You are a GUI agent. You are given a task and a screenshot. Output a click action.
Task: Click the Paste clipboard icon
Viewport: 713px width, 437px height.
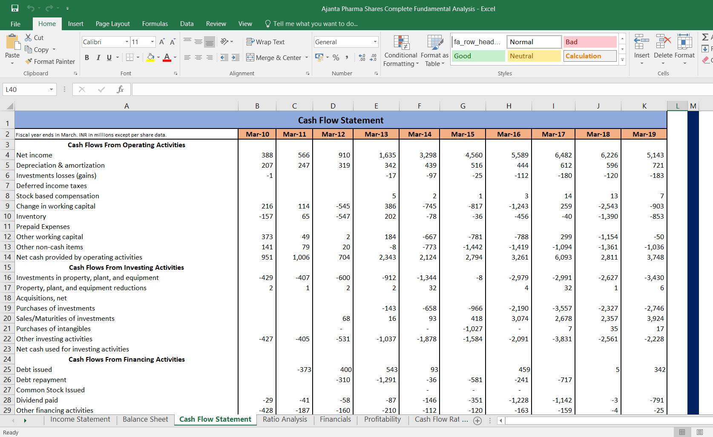[x=12, y=42]
